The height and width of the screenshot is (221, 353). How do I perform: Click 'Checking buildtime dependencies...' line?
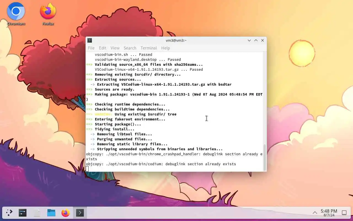click(128, 109)
